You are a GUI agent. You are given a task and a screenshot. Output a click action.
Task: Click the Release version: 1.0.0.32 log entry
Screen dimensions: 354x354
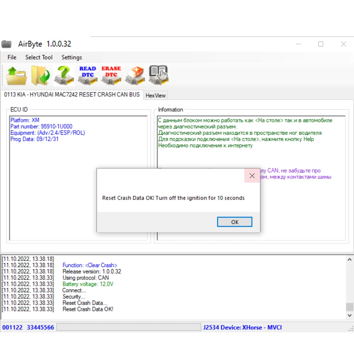(92, 272)
